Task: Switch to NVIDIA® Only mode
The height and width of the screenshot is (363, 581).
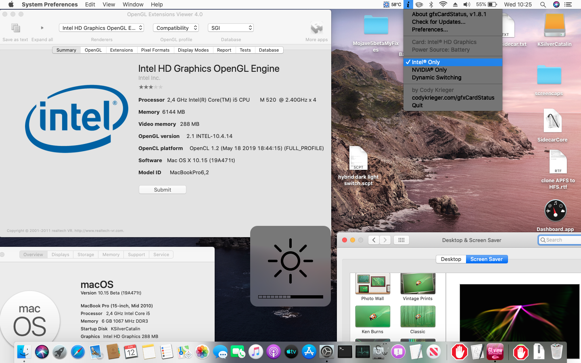Action: 453,70
